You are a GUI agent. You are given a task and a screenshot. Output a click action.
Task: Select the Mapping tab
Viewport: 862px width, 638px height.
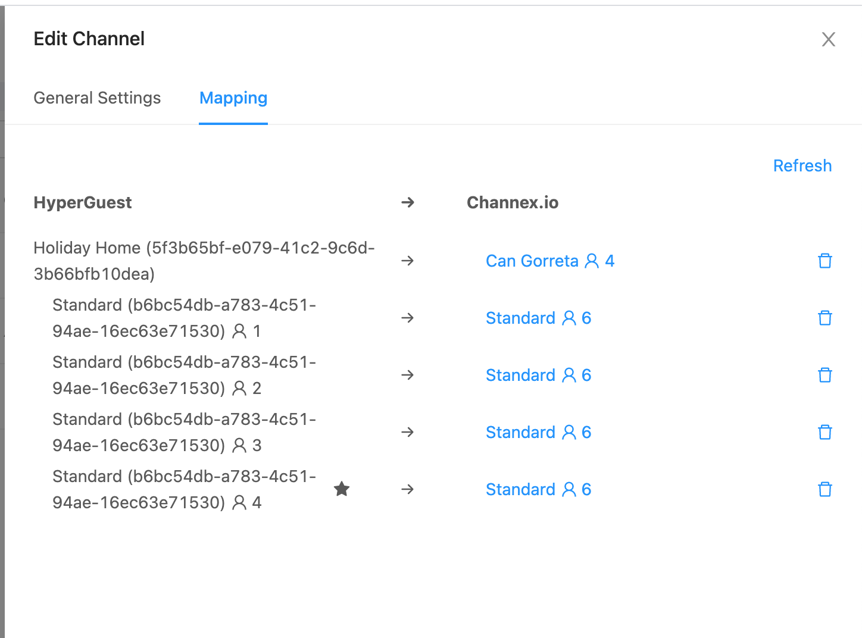tap(233, 98)
